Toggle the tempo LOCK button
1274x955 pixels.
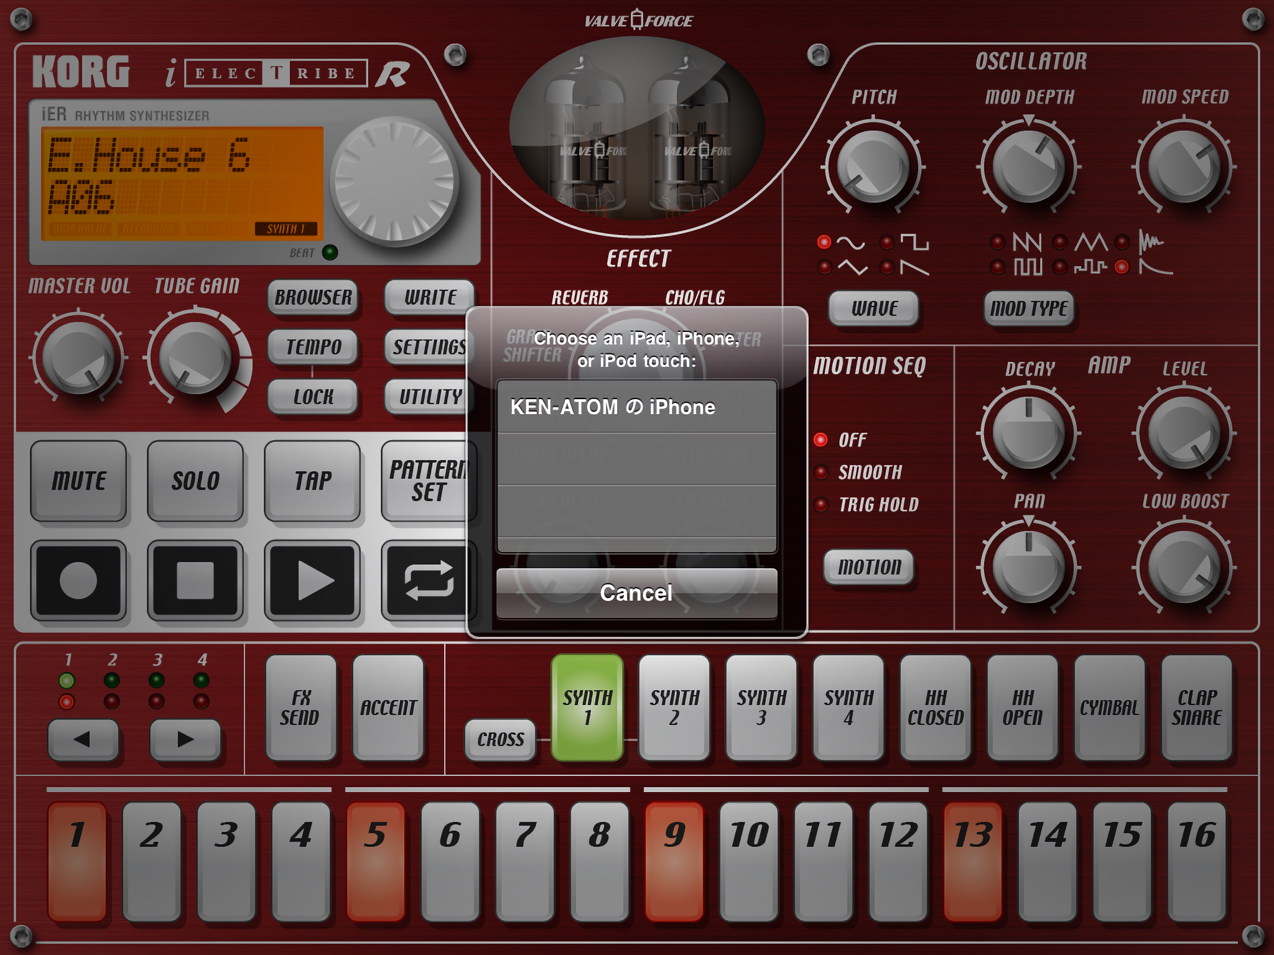tap(313, 397)
